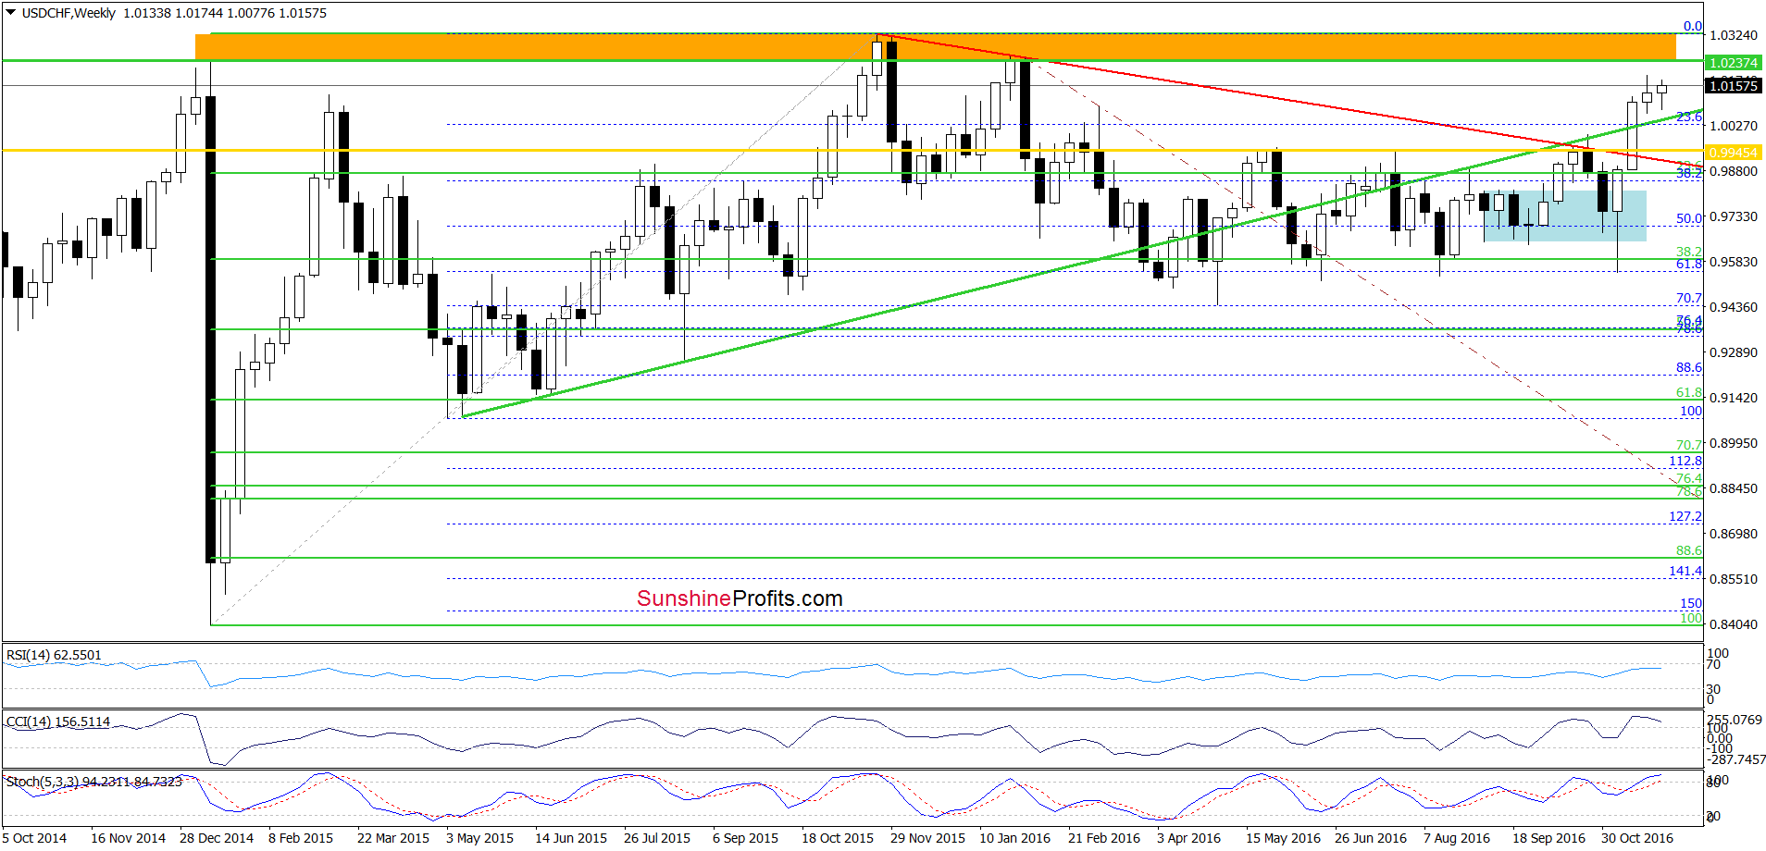Click the 1.03240 price axis value
The width and height of the screenshot is (1766, 851).
coord(1733,35)
